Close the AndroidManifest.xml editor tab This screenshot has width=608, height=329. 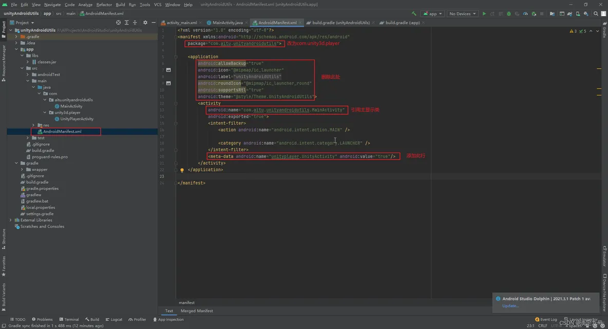pyautogui.click(x=300, y=23)
